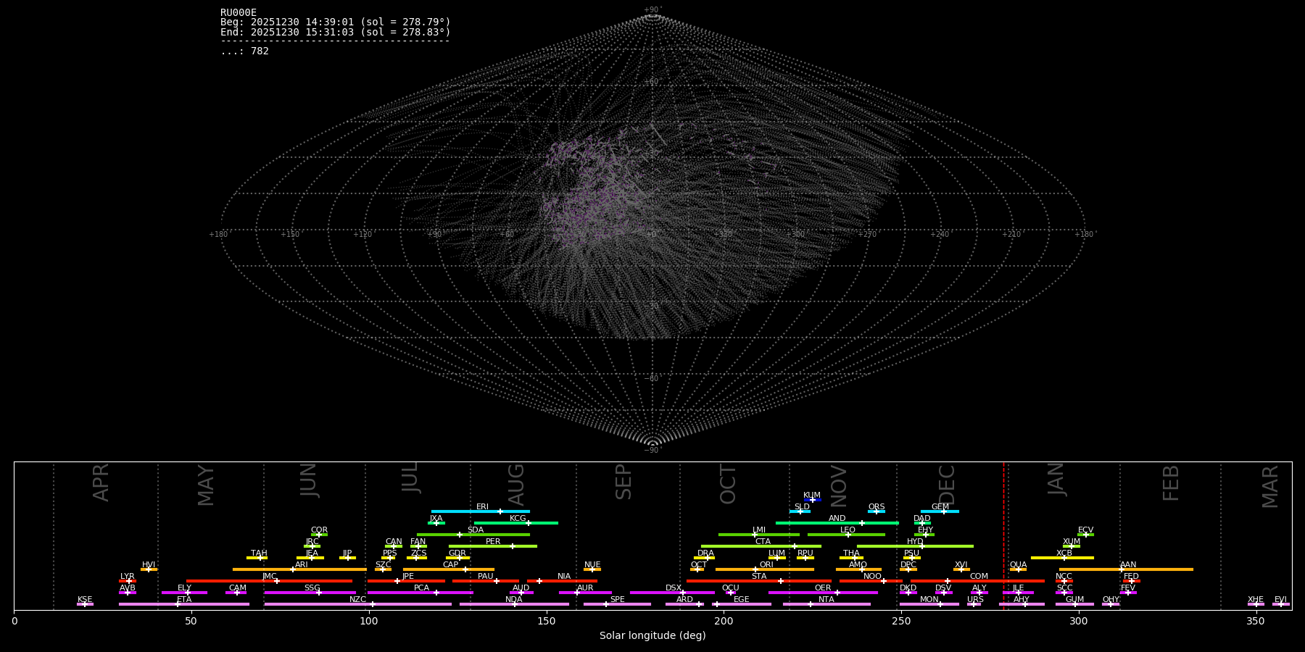Select the XHE shower label
Screen dimensions: 1305x652
click(x=1256, y=600)
